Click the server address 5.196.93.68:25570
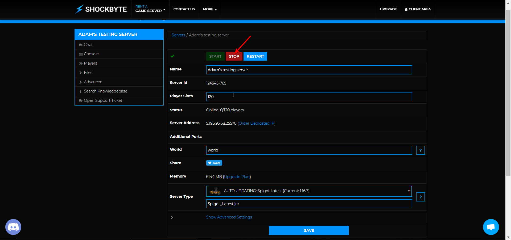Viewport: 511px width, 240px height. (x=221, y=123)
